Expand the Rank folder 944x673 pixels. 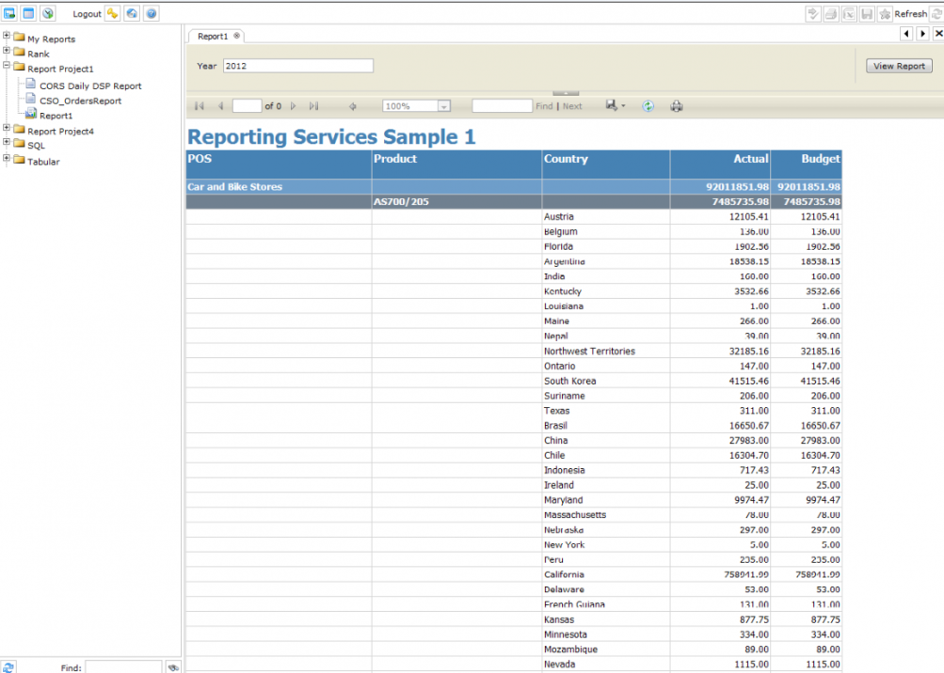(6, 51)
